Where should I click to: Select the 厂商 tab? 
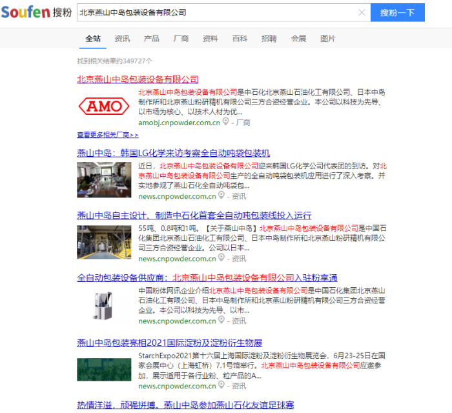tap(181, 39)
